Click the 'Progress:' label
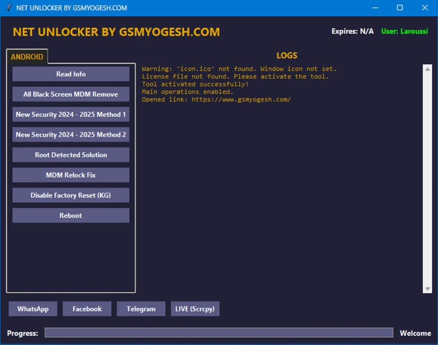Viewport: 438px width, 345px height. [x=23, y=333]
